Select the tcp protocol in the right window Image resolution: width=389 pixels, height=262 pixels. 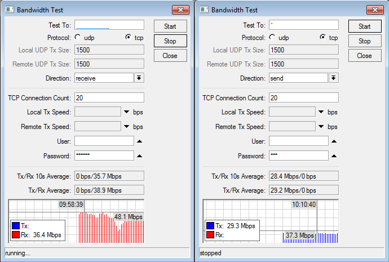tap(323, 37)
